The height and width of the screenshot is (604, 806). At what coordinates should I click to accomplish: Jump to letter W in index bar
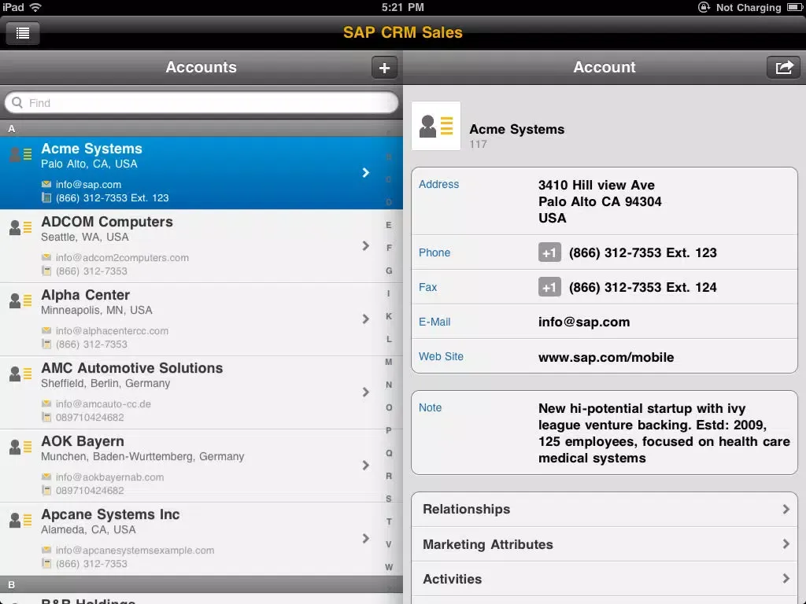click(x=389, y=567)
